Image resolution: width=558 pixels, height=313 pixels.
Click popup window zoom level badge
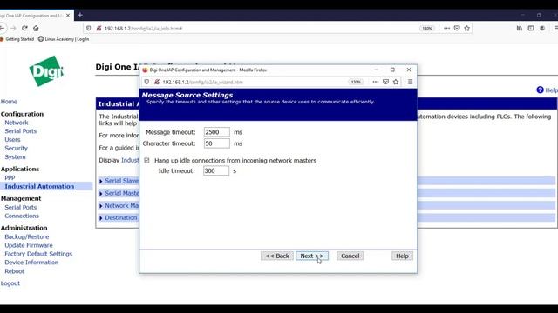[356, 82]
